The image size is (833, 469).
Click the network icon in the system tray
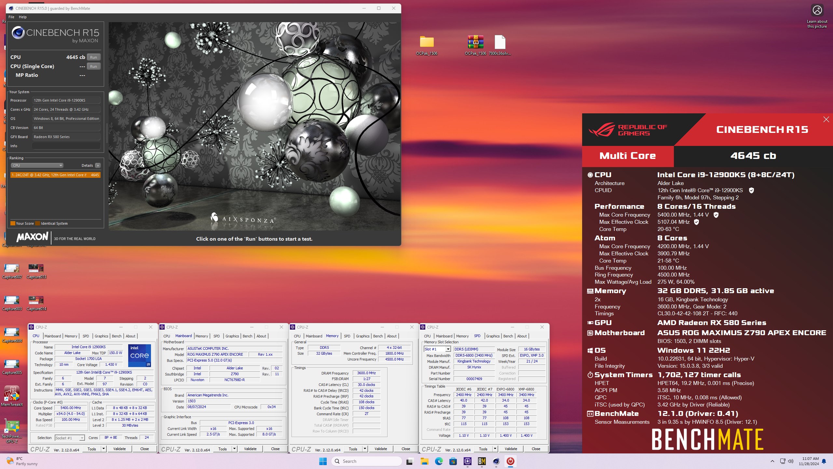(783, 461)
